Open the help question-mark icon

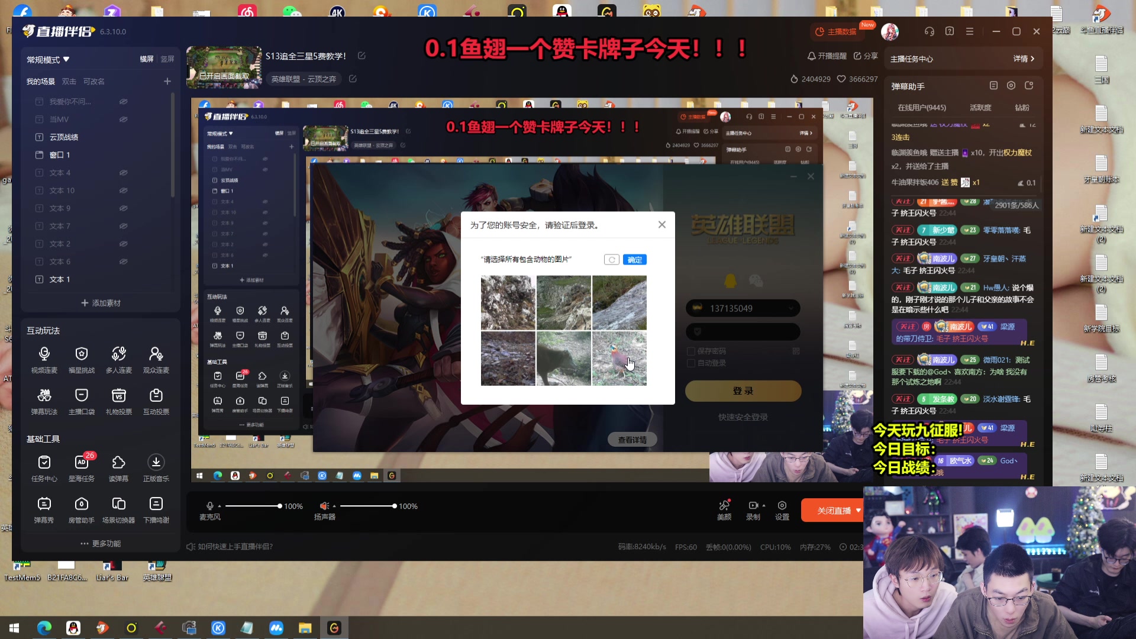pyautogui.click(x=950, y=31)
